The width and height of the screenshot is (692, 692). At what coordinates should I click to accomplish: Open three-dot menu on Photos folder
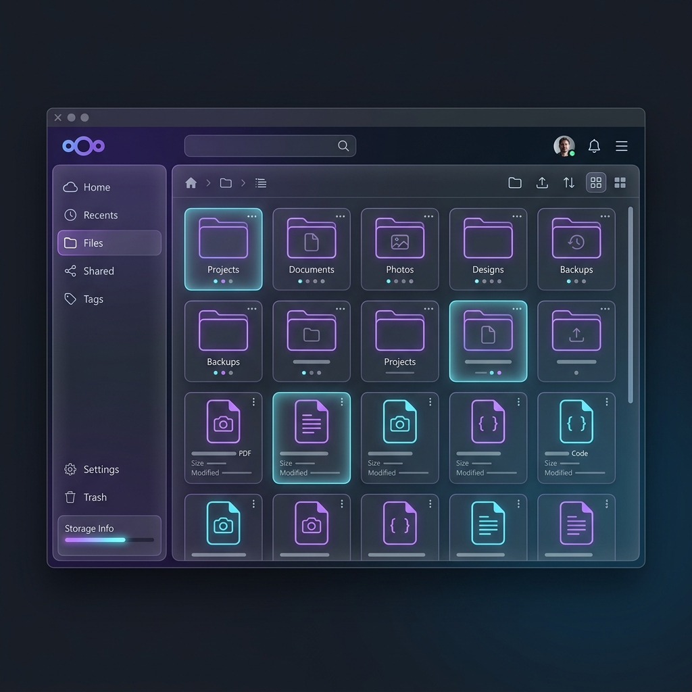click(428, 217)
